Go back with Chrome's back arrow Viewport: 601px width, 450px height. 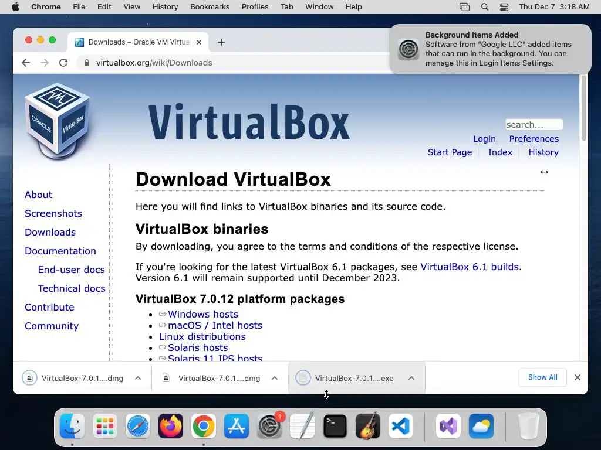point(26,63)
